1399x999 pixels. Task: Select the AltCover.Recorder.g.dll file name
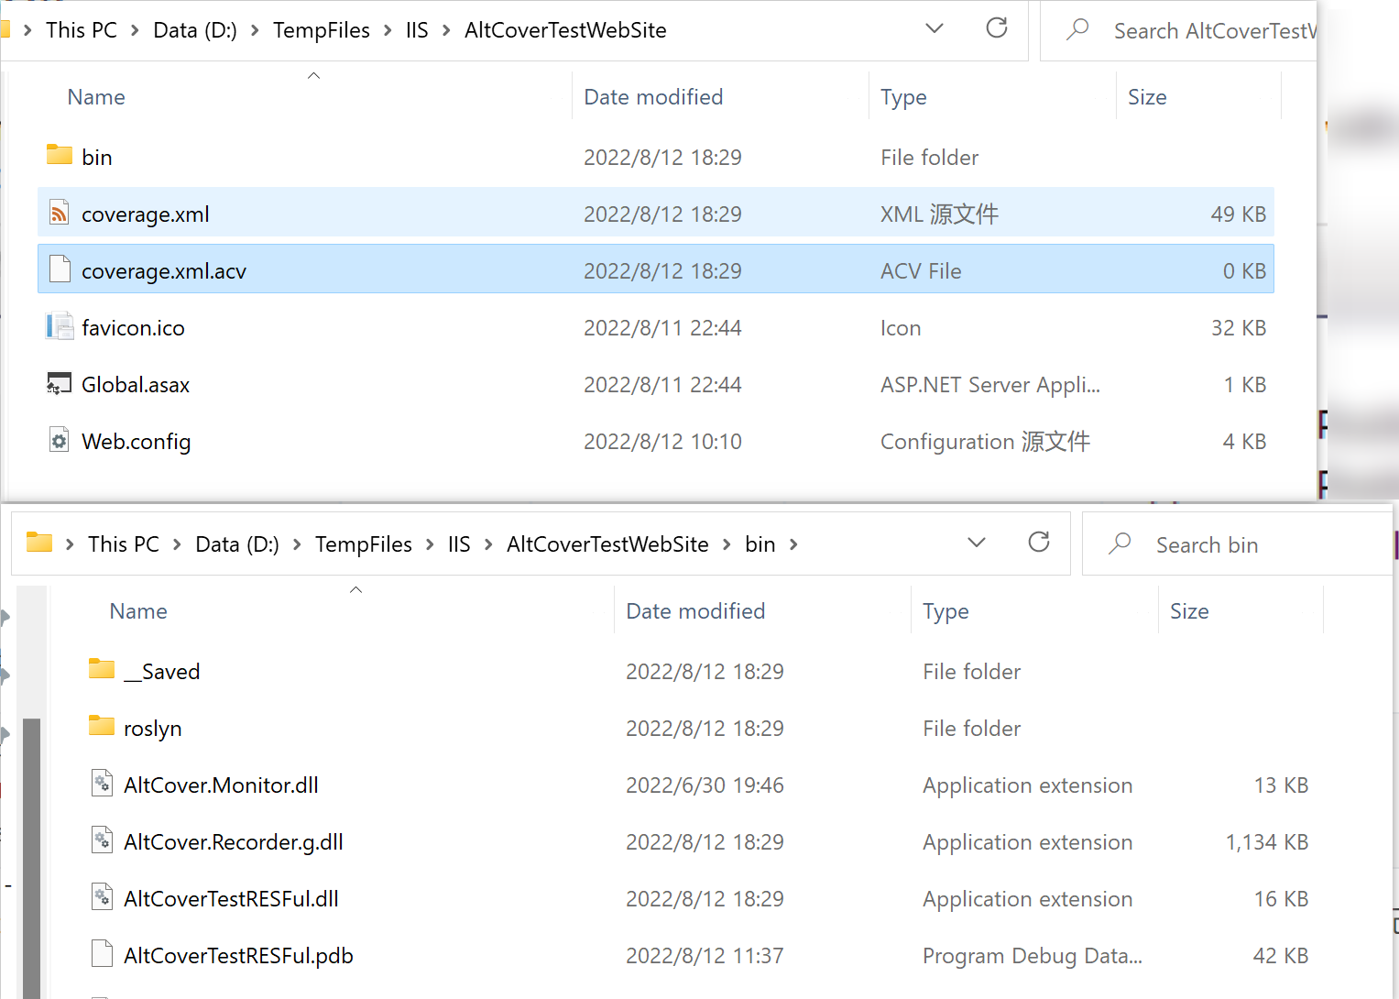234,842
